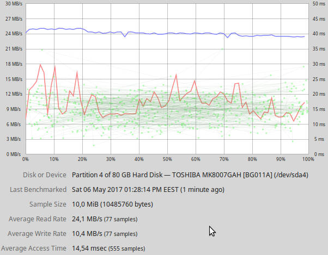This screenshot has width=328, height=255.
Task: Click the '10 ms' axis label
Action: coord(319,125)
